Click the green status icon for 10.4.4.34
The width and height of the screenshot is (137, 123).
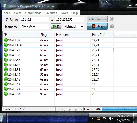click(6, 70)
